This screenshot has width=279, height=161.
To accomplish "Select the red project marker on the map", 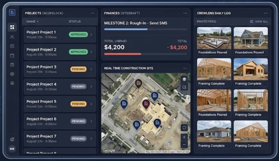I will [145, 104].
